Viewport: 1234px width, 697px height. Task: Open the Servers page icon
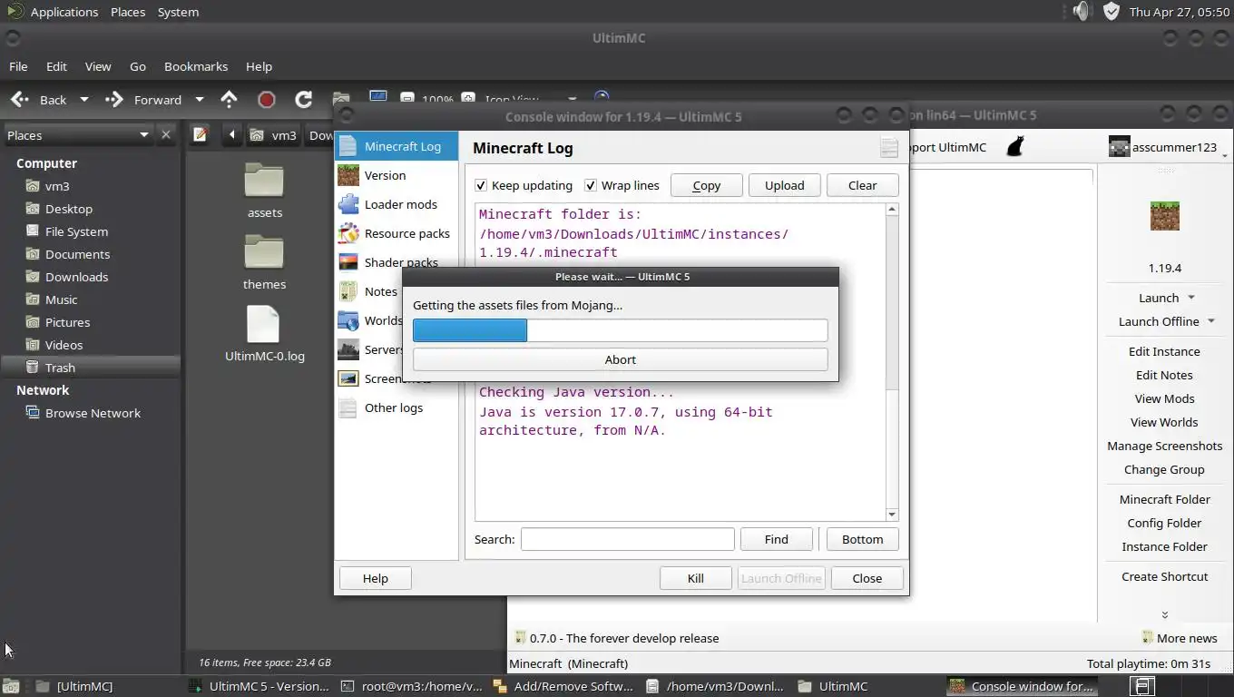point(348,349)
